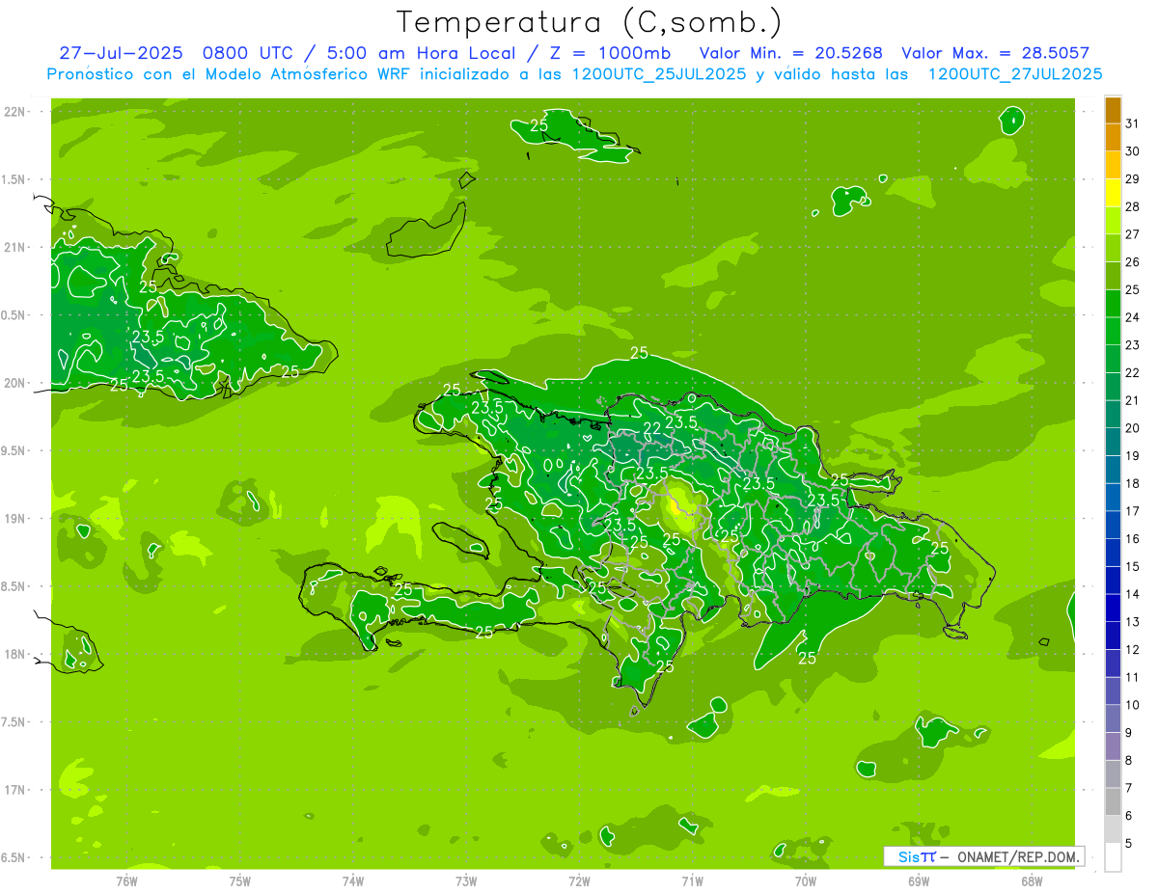Click the colorbar value label "12"

point(1133,650)
